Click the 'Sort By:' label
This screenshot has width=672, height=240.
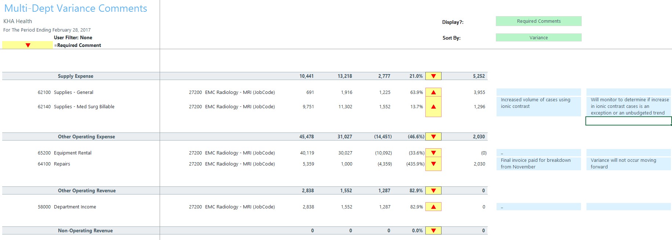pos(451,38)
